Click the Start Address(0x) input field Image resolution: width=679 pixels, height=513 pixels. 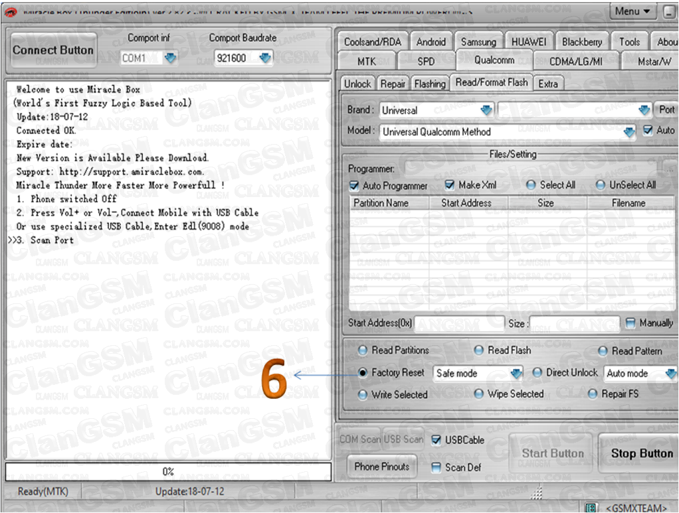pyautogui.click(x=459, y=323)
